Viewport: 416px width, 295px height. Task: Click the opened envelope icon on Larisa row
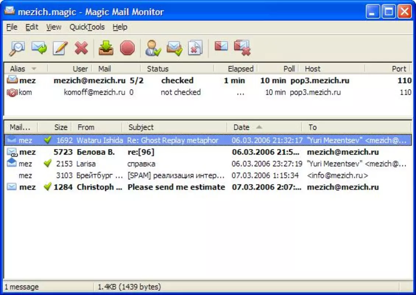(12, 162)
